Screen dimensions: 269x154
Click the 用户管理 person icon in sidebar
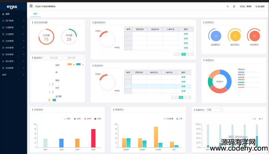coord(3,21)
